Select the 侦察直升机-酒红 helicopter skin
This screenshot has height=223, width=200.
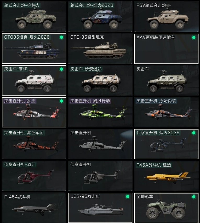tap(34, 176)
